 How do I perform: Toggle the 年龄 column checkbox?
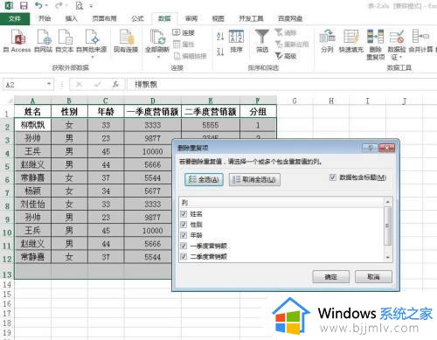click(x=184, y=235)
